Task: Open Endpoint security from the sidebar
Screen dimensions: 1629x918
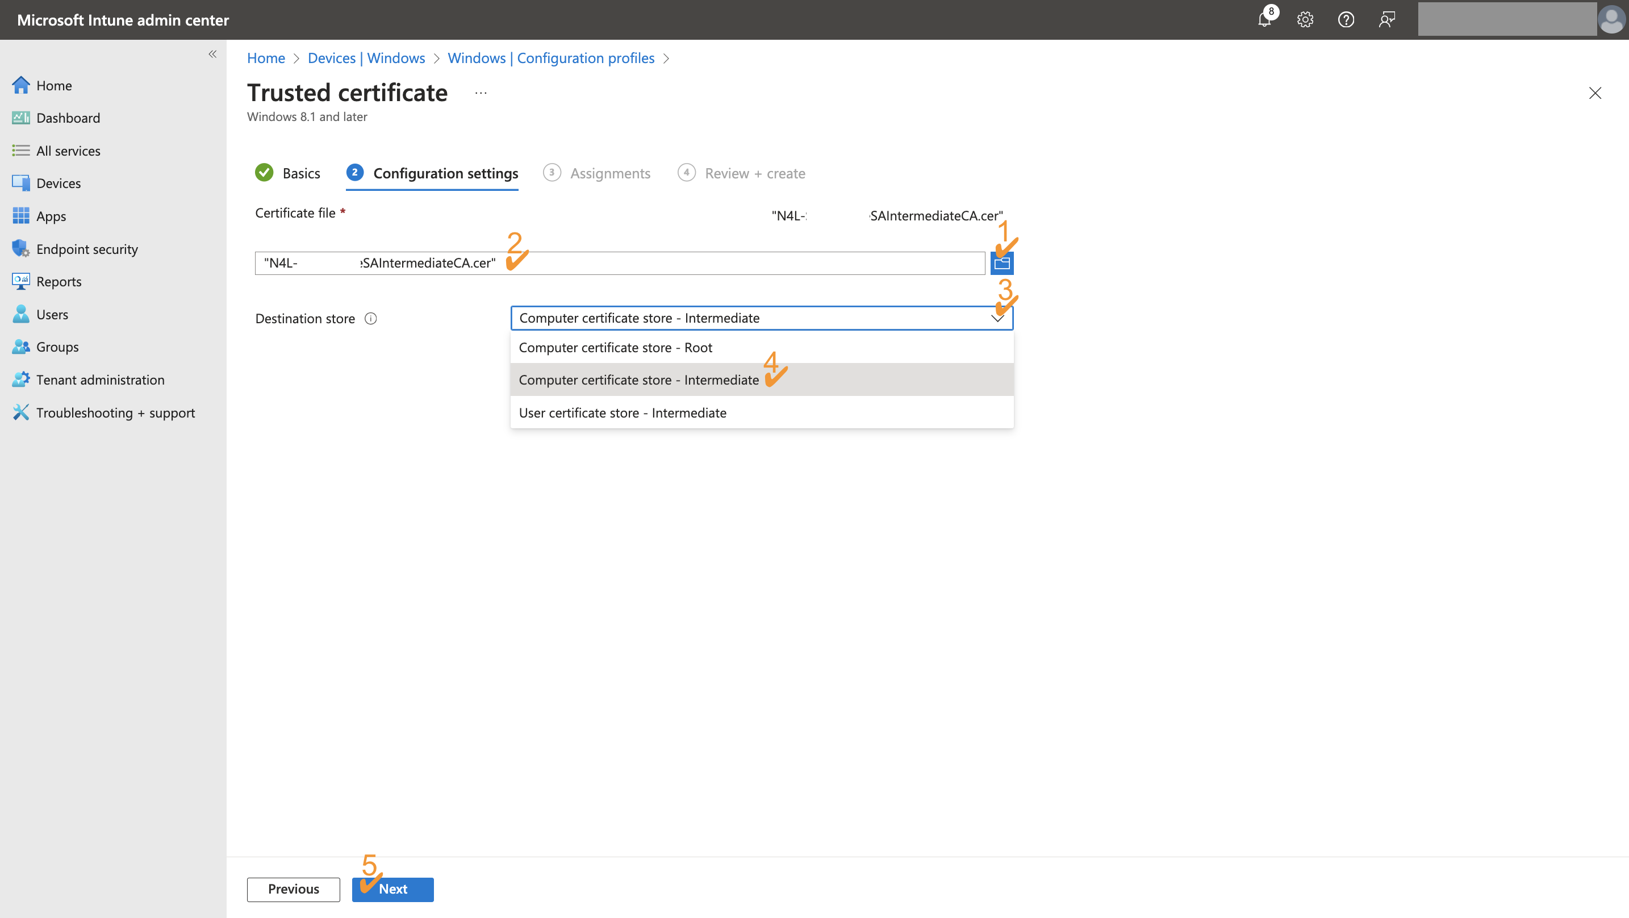Action: coord(87,249)
